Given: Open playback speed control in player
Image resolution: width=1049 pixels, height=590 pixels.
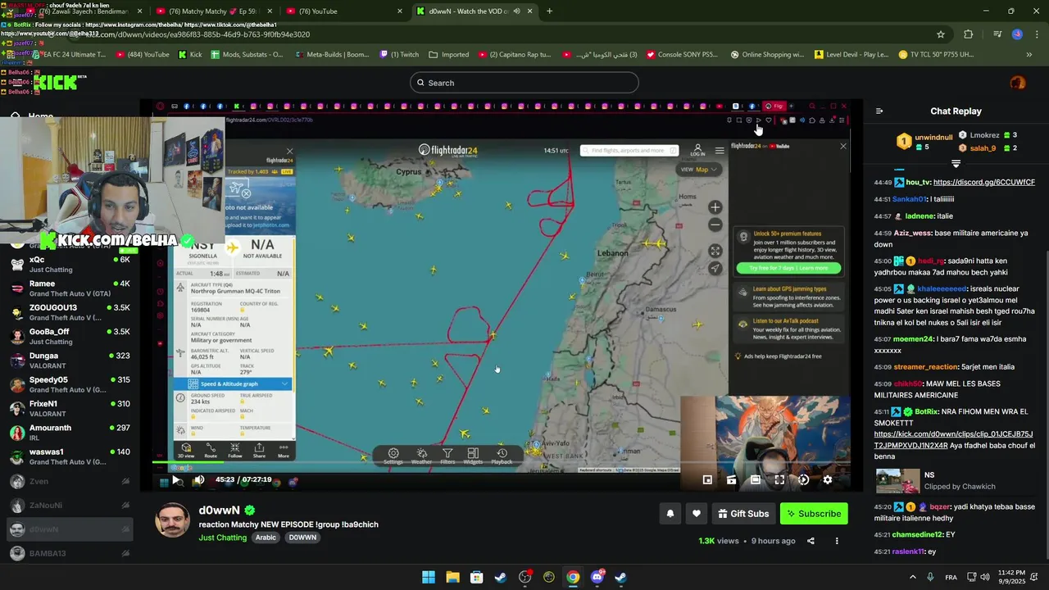Looking at the screenshot, I should (803, 480).
